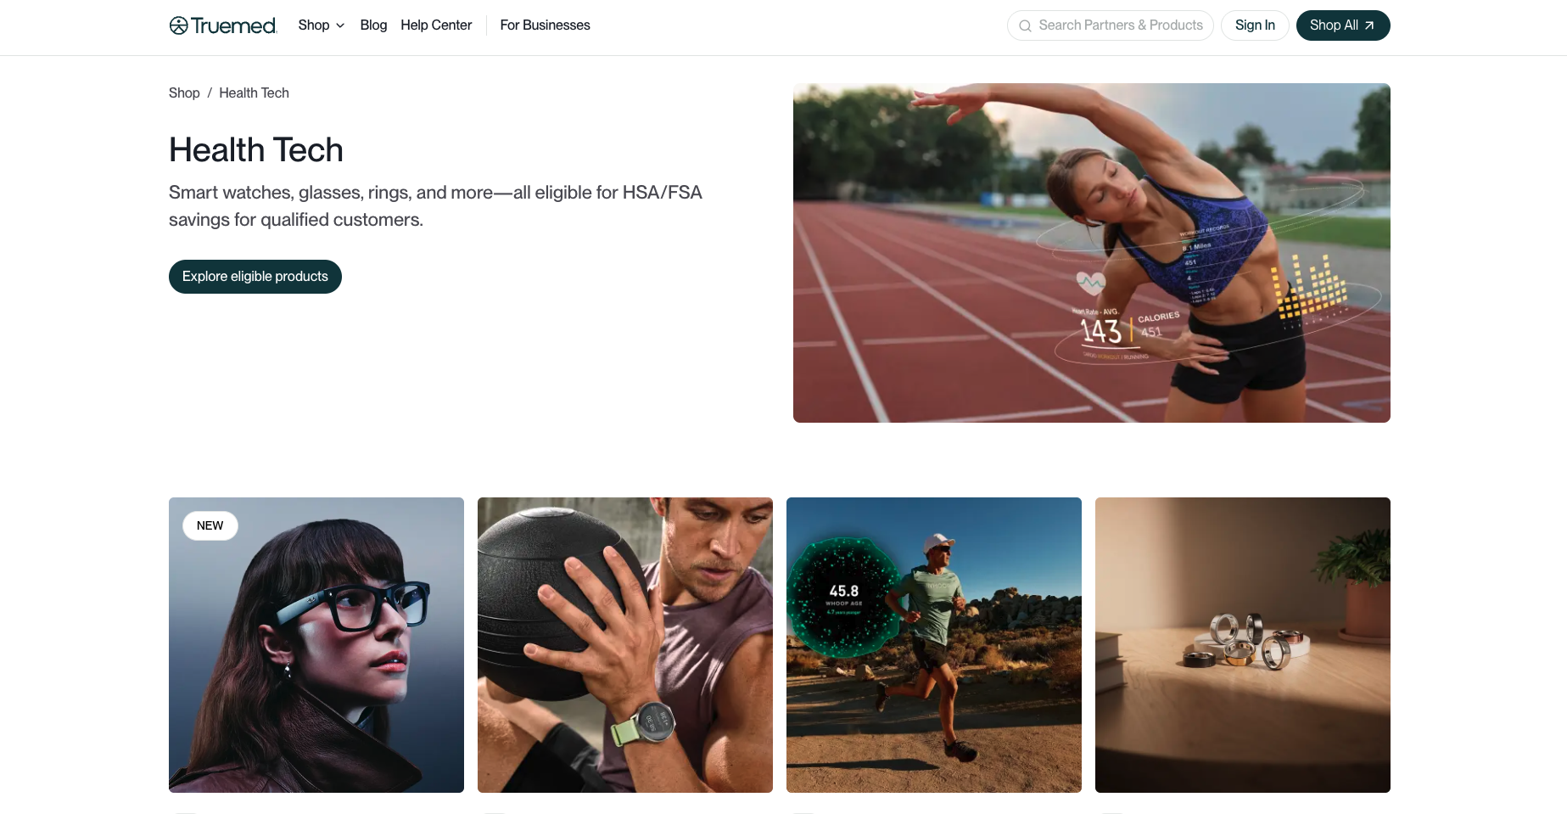Click the search magnifier icon

click(1025, 25)
